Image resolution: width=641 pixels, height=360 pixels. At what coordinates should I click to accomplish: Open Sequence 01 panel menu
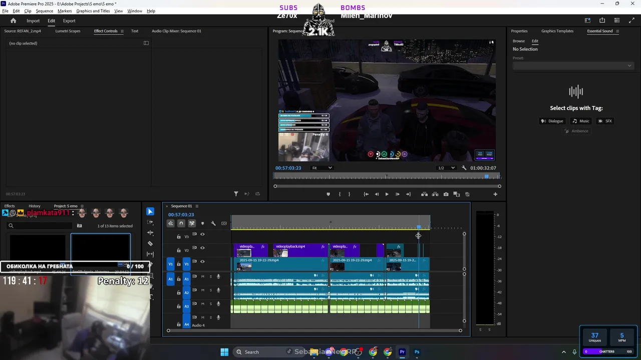(x=197, y=206)
